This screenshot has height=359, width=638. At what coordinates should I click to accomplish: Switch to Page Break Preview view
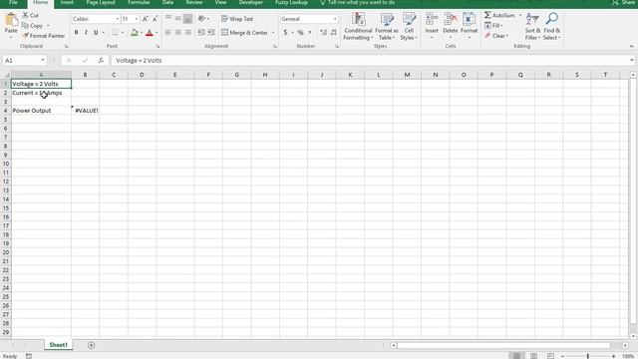pos(550,356)
